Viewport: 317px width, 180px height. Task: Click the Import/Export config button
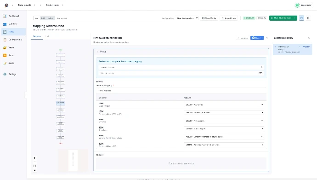[229, 18]
